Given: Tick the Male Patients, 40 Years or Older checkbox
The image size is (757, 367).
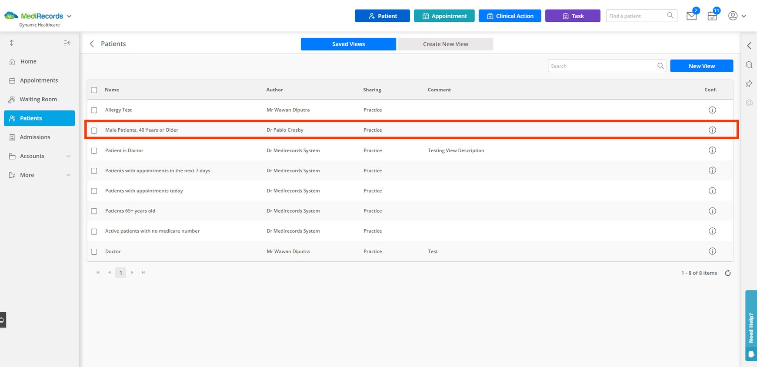Looking at the screenshot, I should point(94,130).
